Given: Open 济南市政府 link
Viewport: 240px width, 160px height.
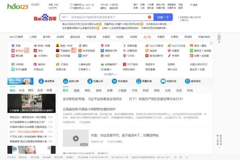Looking at the screenshot, I should (204, 37).
